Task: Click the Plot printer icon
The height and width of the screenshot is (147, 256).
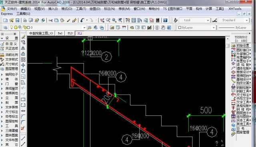Action: click(25, 20)
